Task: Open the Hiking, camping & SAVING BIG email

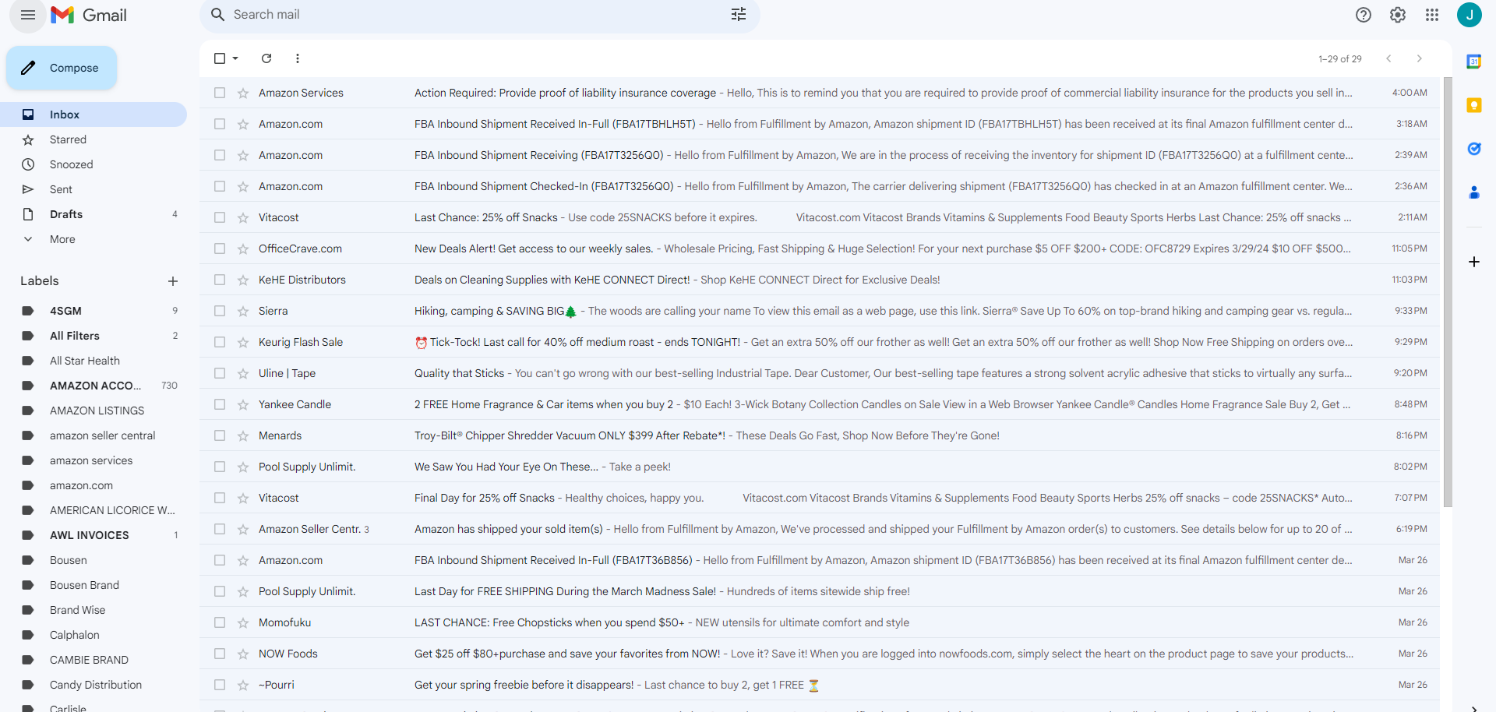Action: pos(820,311)
